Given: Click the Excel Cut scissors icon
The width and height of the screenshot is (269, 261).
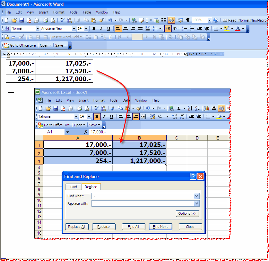Looking at the screenshot, I should [113, 108].
